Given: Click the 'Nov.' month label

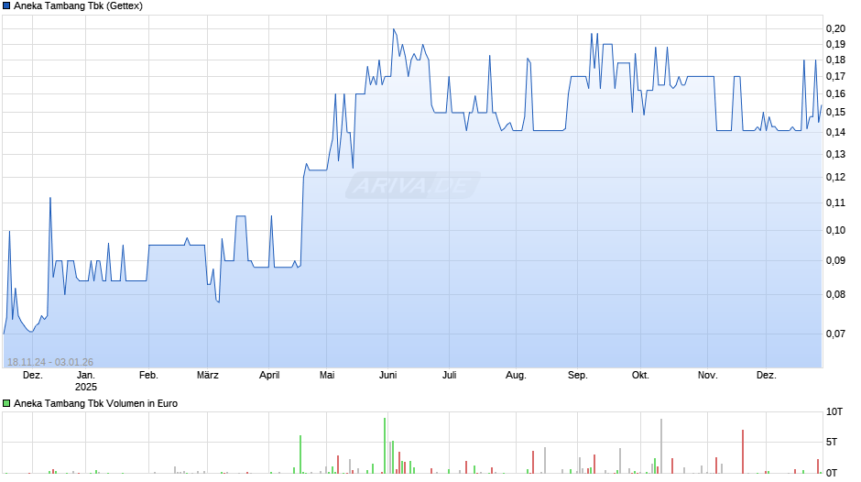Looking at the screenshot, I should pos(707,376).
